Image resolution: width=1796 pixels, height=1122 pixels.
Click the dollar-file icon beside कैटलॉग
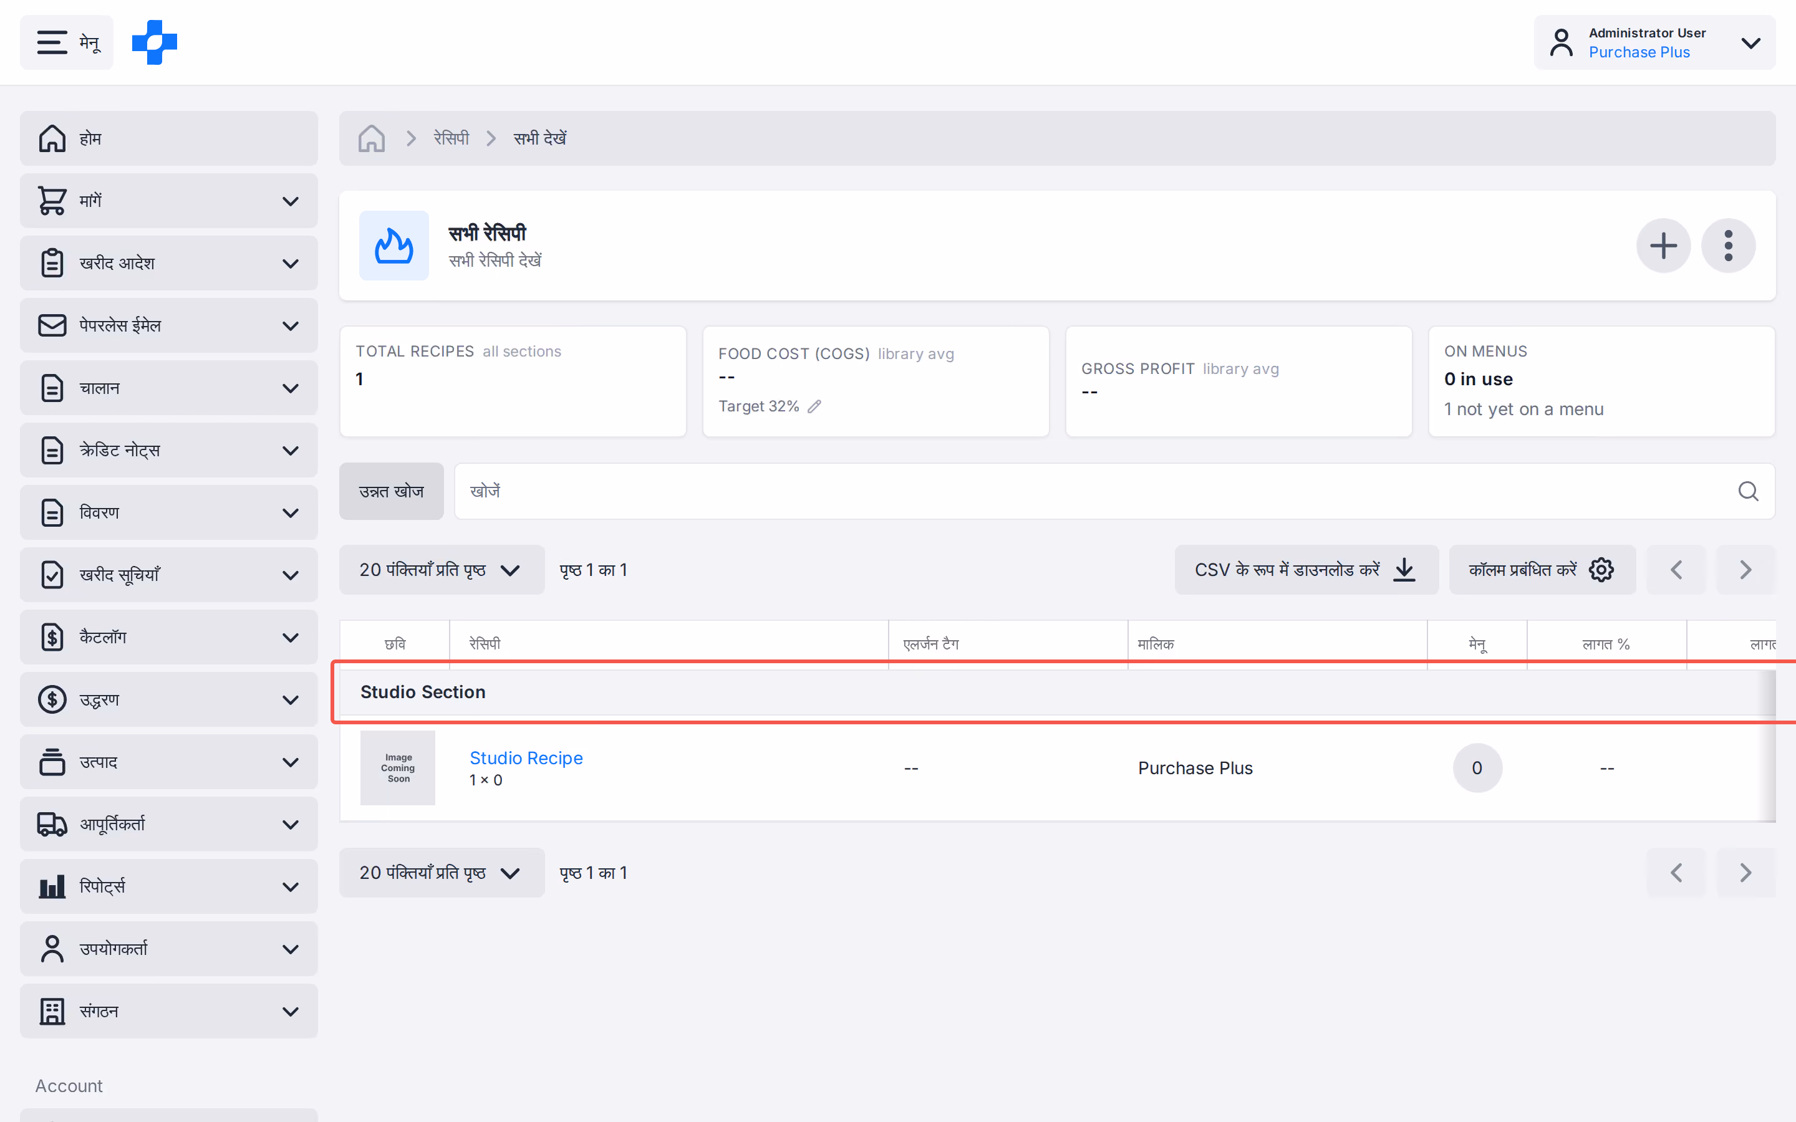52,636
